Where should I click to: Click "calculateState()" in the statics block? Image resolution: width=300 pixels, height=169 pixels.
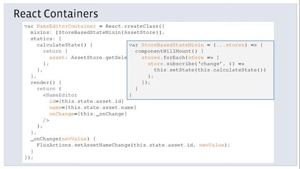click(61, 45)
